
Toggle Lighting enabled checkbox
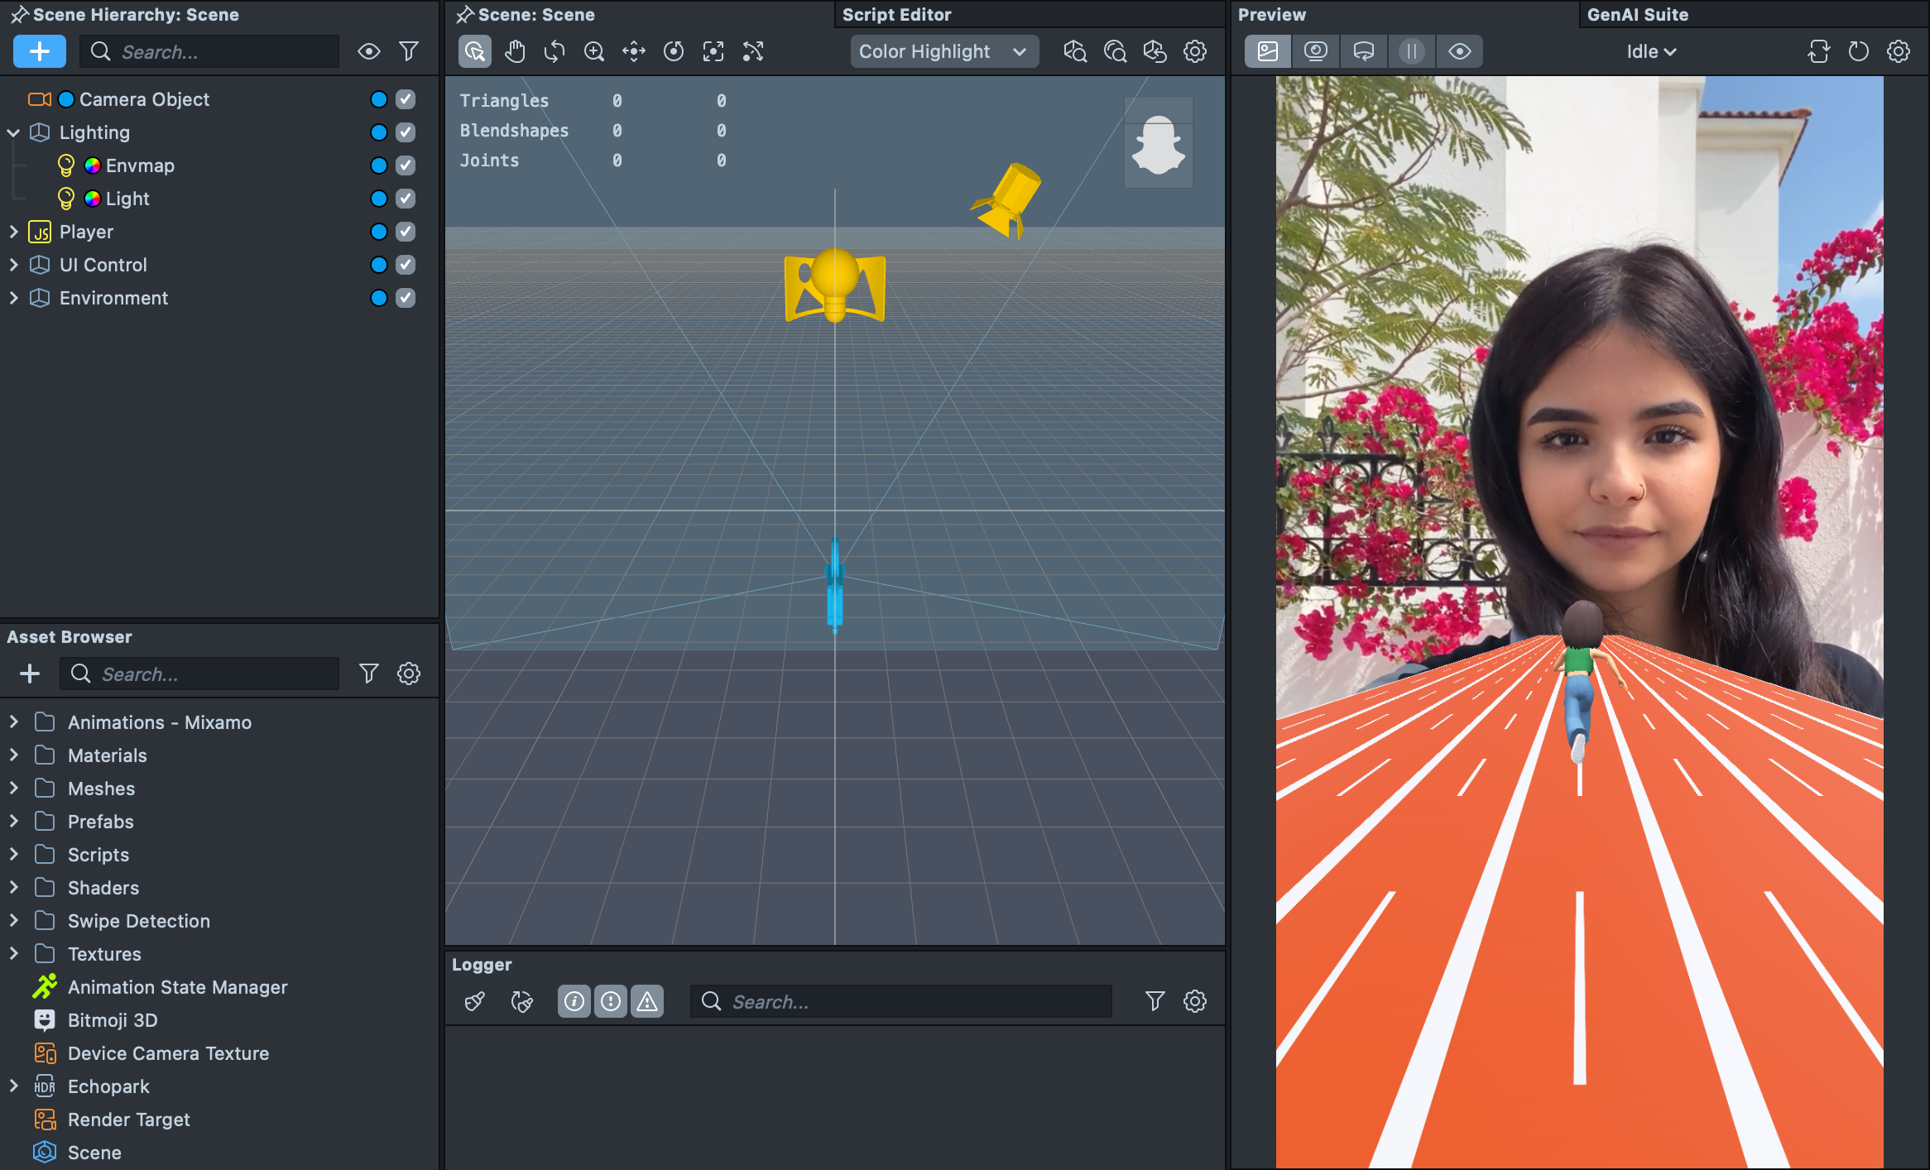click(x=406, y=132)
